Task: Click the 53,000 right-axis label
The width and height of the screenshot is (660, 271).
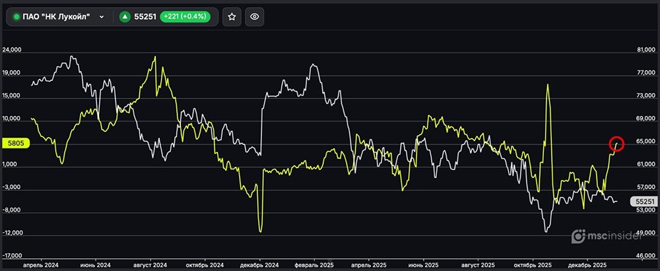Action: (647, 210)
